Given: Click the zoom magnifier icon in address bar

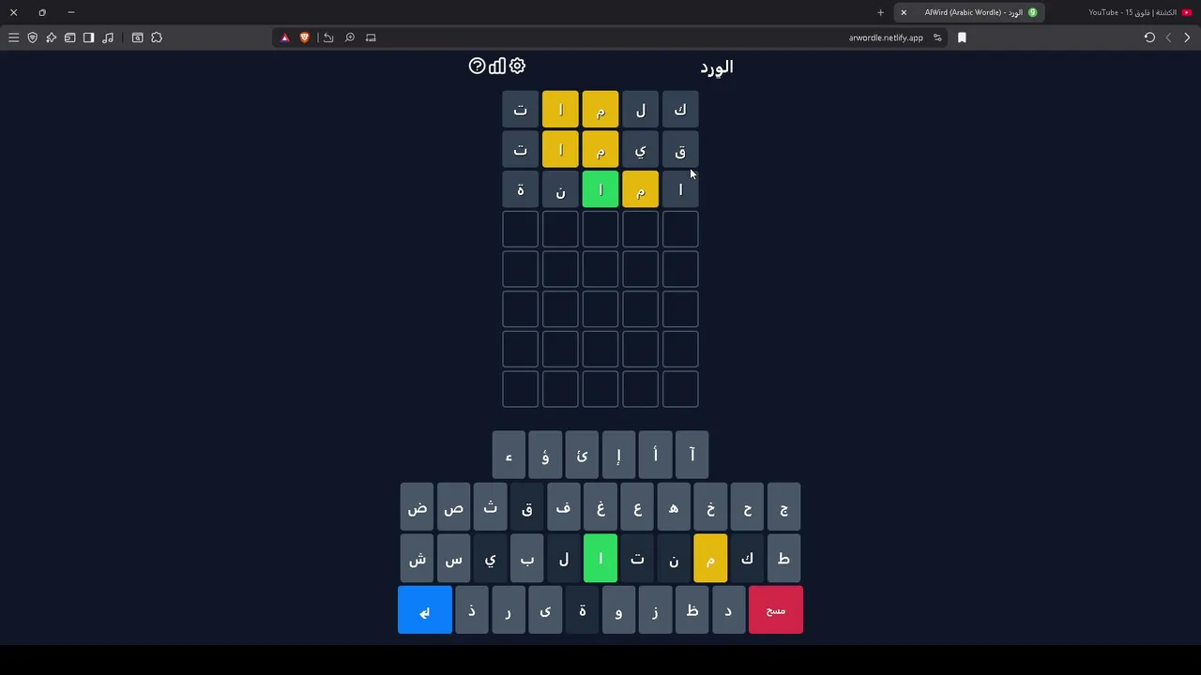Looking at the screenshot, I should point(349,37).
